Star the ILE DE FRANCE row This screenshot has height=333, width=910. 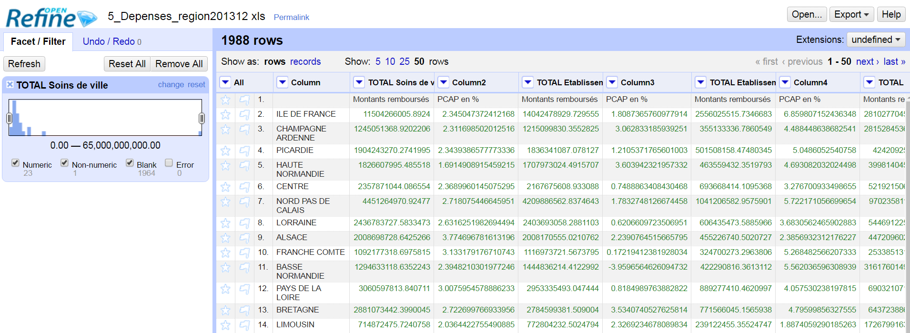click(x=225, y=114)
